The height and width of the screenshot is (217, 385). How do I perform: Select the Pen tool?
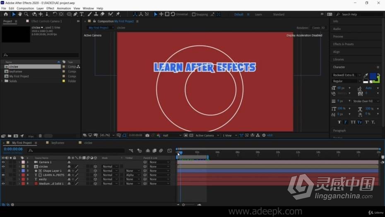point(75,14)
